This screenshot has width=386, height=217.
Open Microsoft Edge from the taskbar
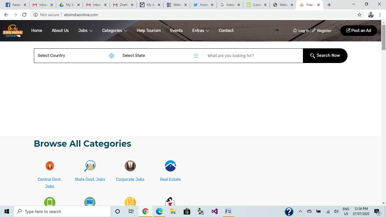[159, 211]
